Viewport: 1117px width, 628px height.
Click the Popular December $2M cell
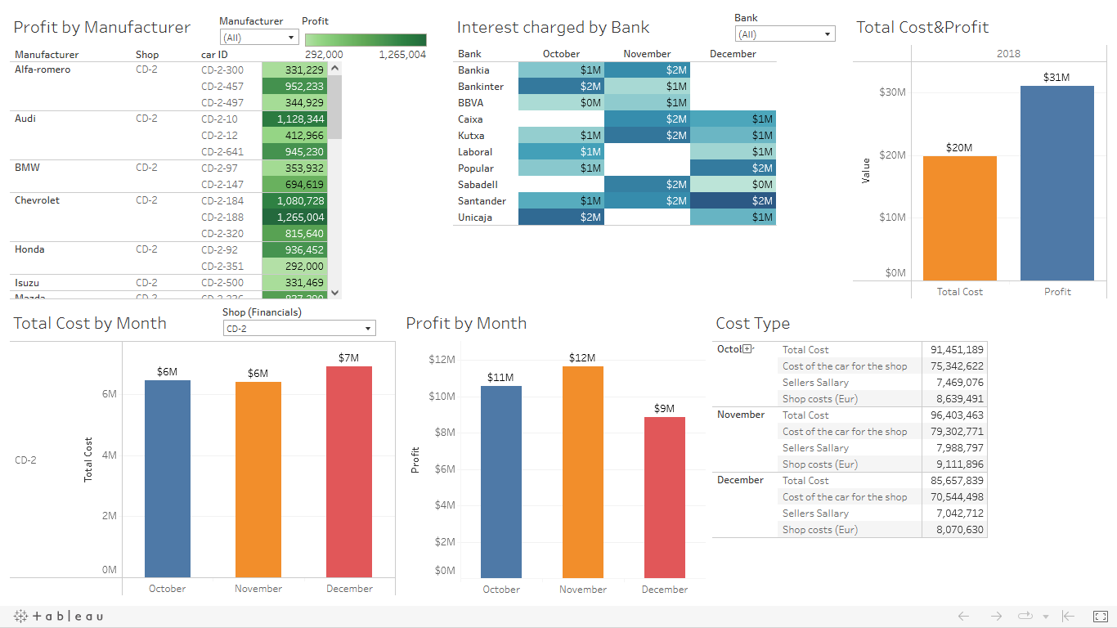[x=733, y=168]
